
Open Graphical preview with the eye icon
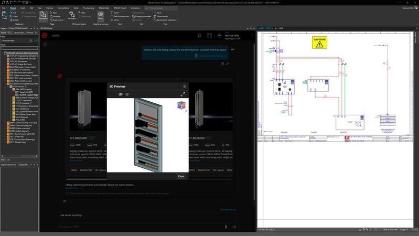click(x=101, y=14)
